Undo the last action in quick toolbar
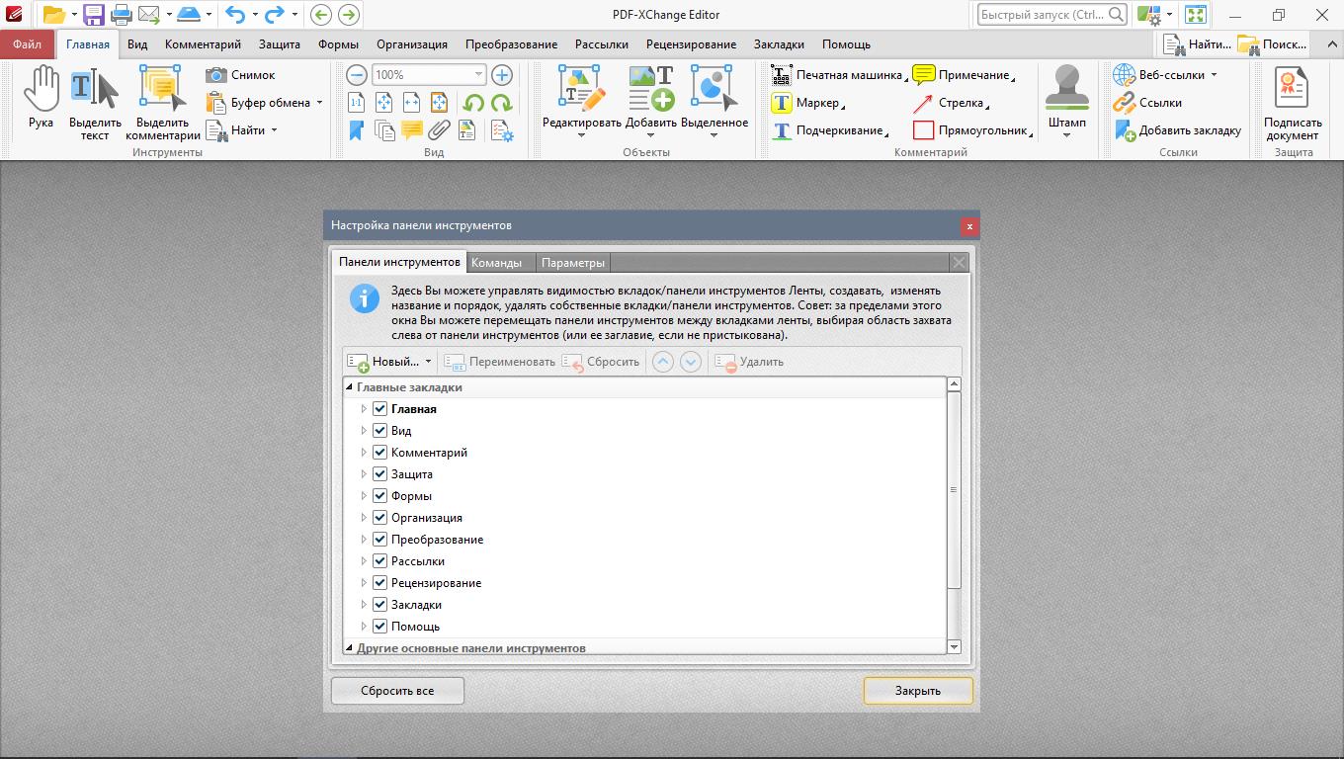The image size is (1344, 759). [x=234, y=15]
